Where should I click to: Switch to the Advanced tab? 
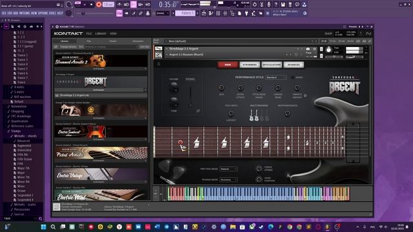point(294,64)
